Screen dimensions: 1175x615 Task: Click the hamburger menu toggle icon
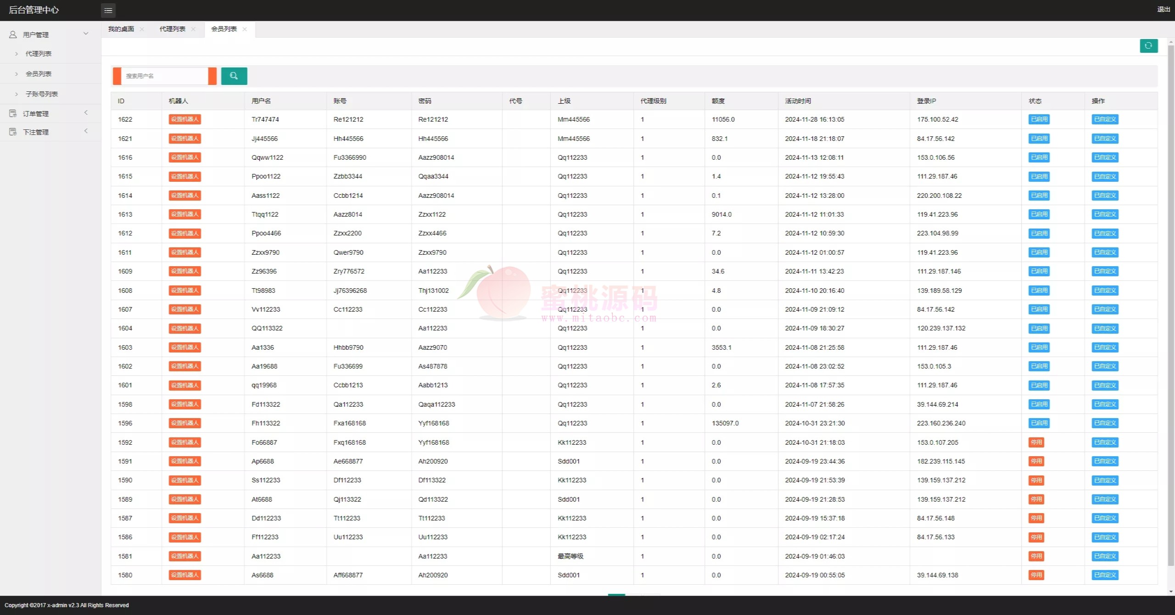pos(108,10)
